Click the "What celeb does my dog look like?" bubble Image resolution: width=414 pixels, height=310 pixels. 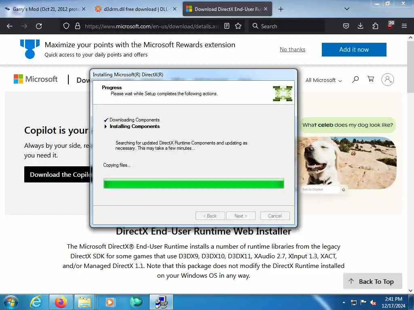(x=347, y=125)
